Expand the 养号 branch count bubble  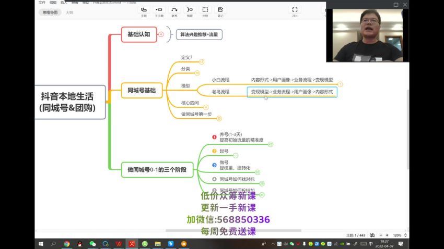(x=271, y=144)
